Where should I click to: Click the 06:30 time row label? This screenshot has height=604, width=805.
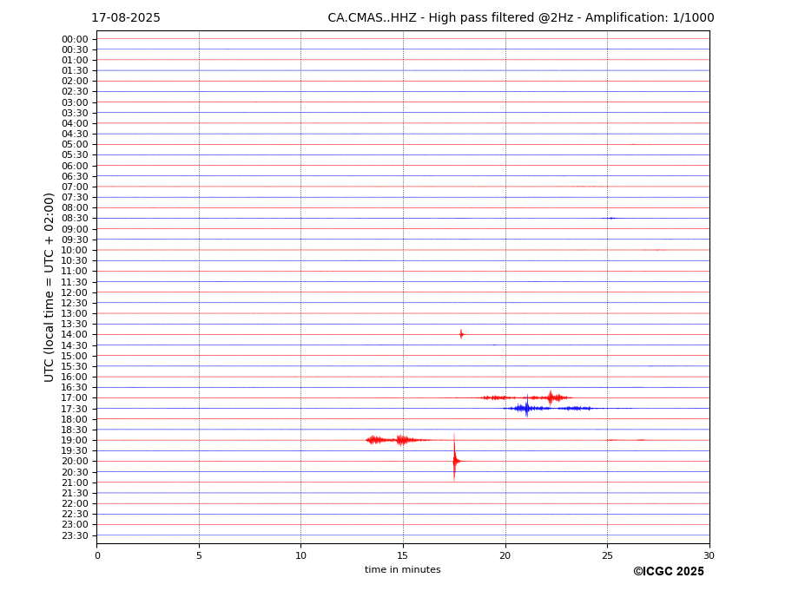point(75,176)
